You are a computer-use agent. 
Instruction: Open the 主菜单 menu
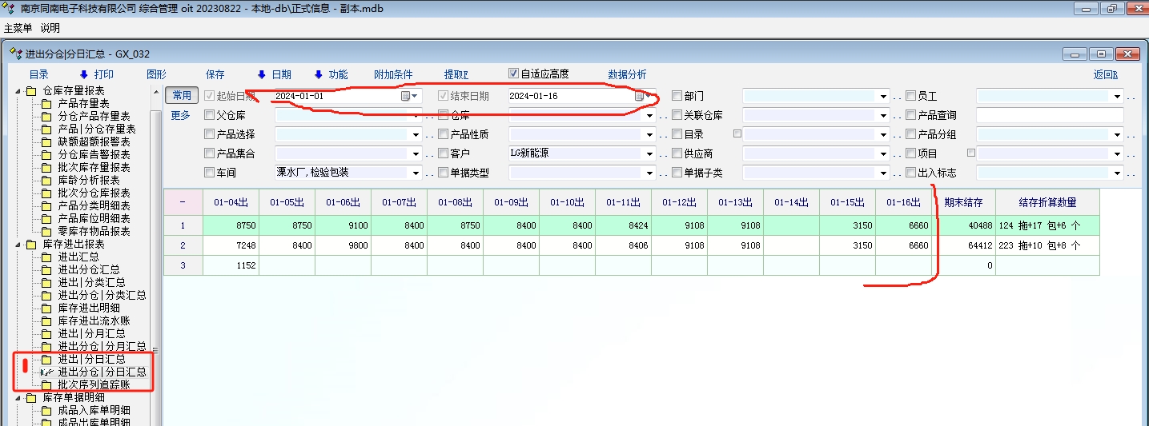(18, 28)
